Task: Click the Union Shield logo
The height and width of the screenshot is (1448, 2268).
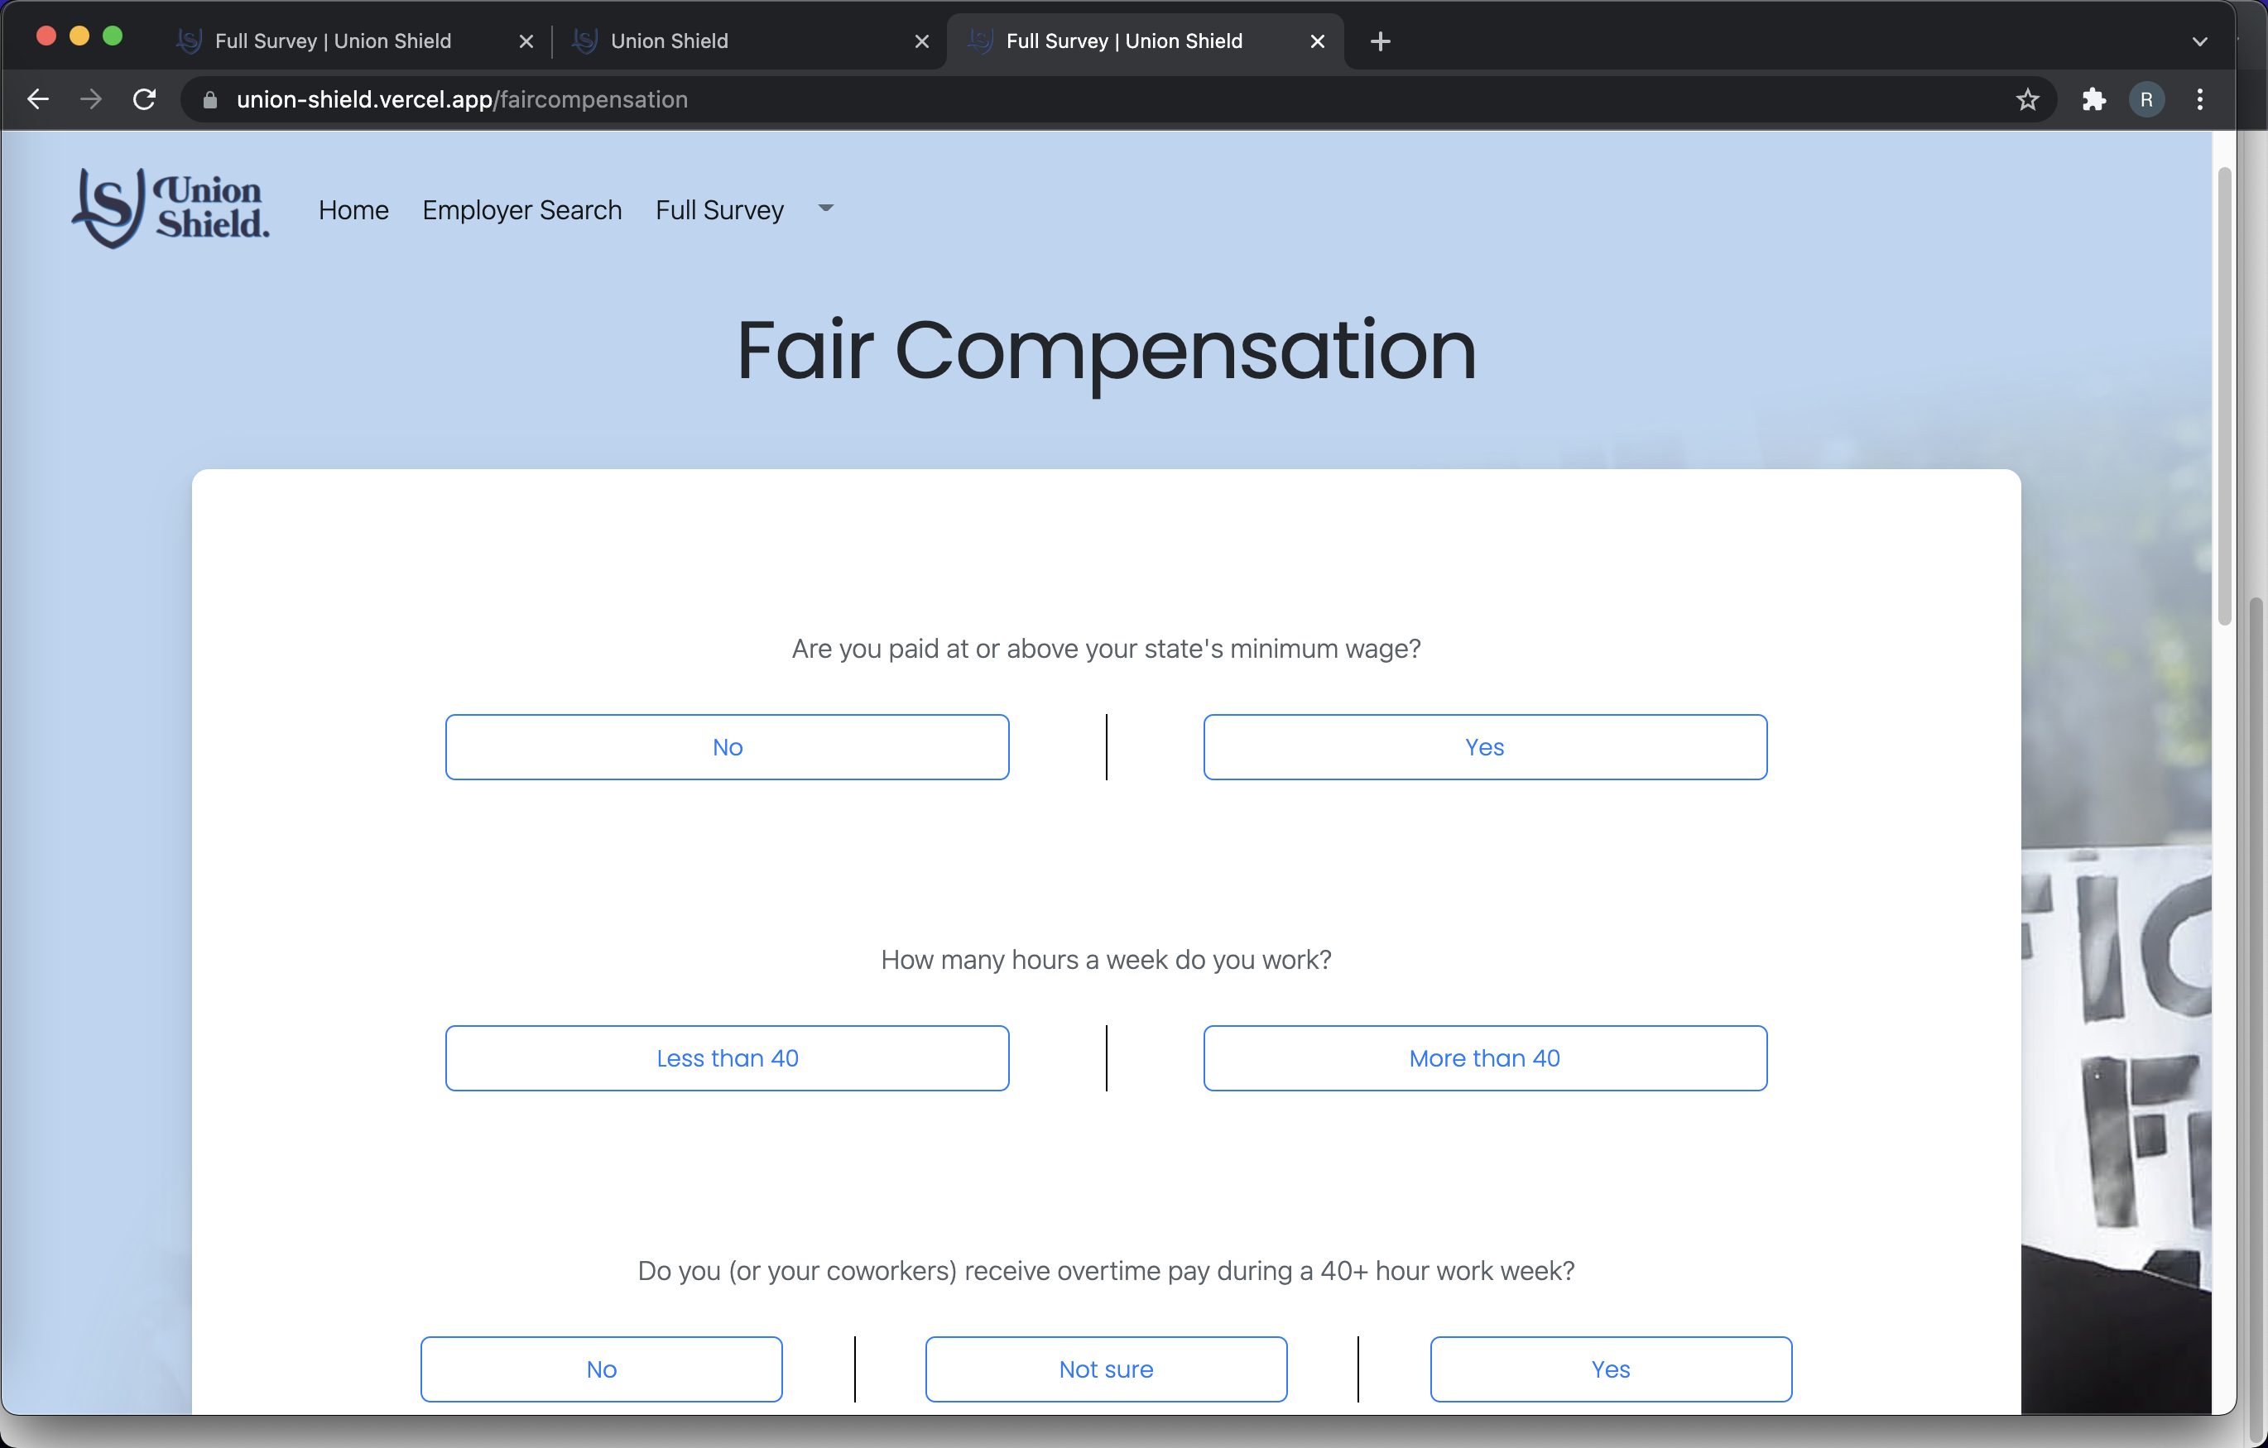Action: point(171,208)
